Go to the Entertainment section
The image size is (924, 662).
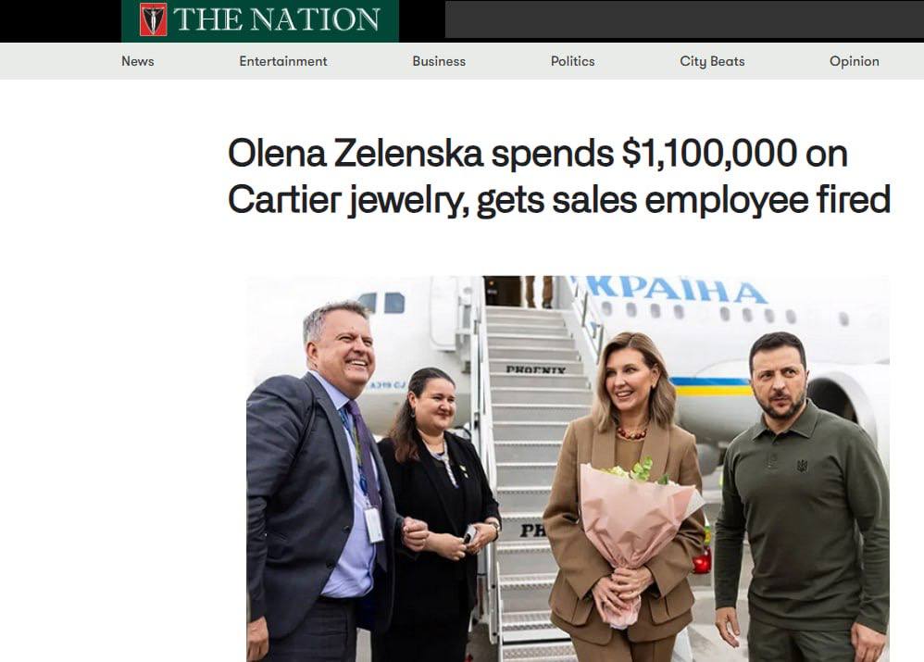(283, 61)
